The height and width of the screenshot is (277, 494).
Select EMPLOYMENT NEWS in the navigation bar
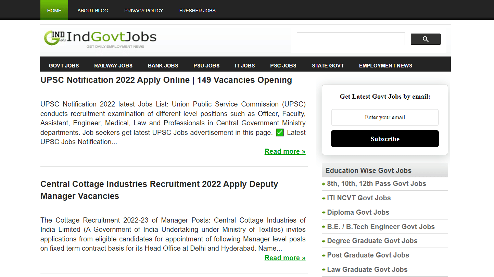click(x=385, y=65)
